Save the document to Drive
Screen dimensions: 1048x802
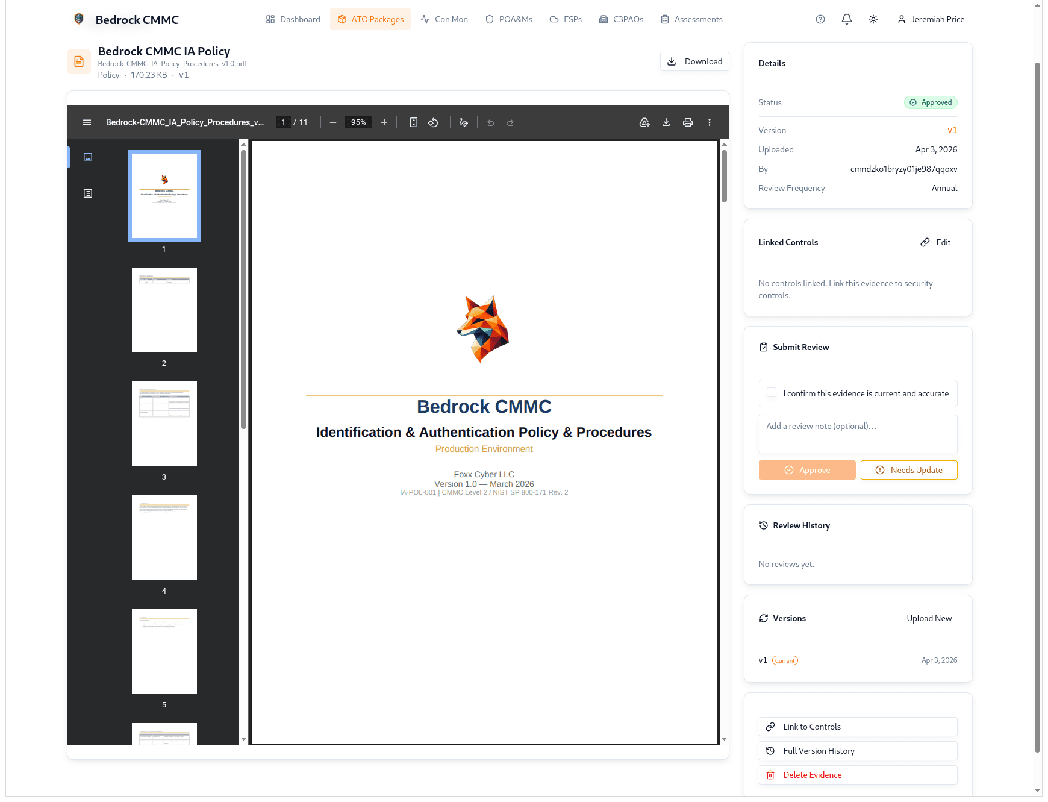(x=644, y=122)
